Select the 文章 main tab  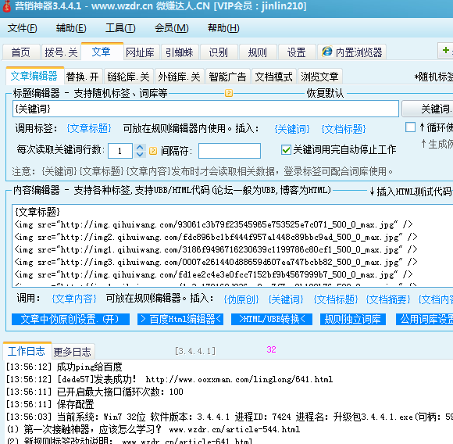102,52
